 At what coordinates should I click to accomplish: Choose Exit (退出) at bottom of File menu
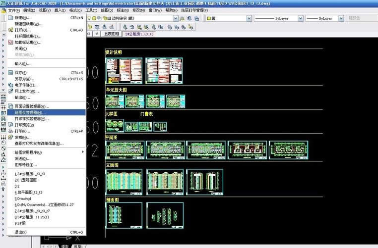pos(21,232)
